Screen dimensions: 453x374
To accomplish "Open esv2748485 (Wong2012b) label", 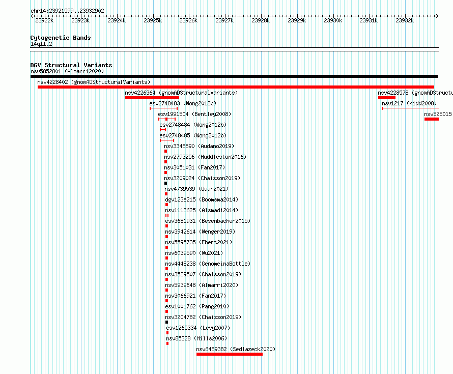I will [x=193, y=135].
